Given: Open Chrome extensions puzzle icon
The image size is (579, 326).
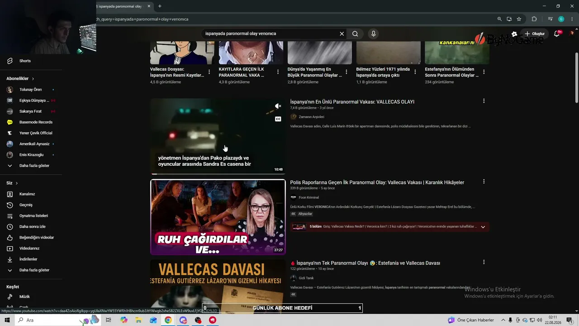Looking at the screenshot, I should (x=534, y=19).
